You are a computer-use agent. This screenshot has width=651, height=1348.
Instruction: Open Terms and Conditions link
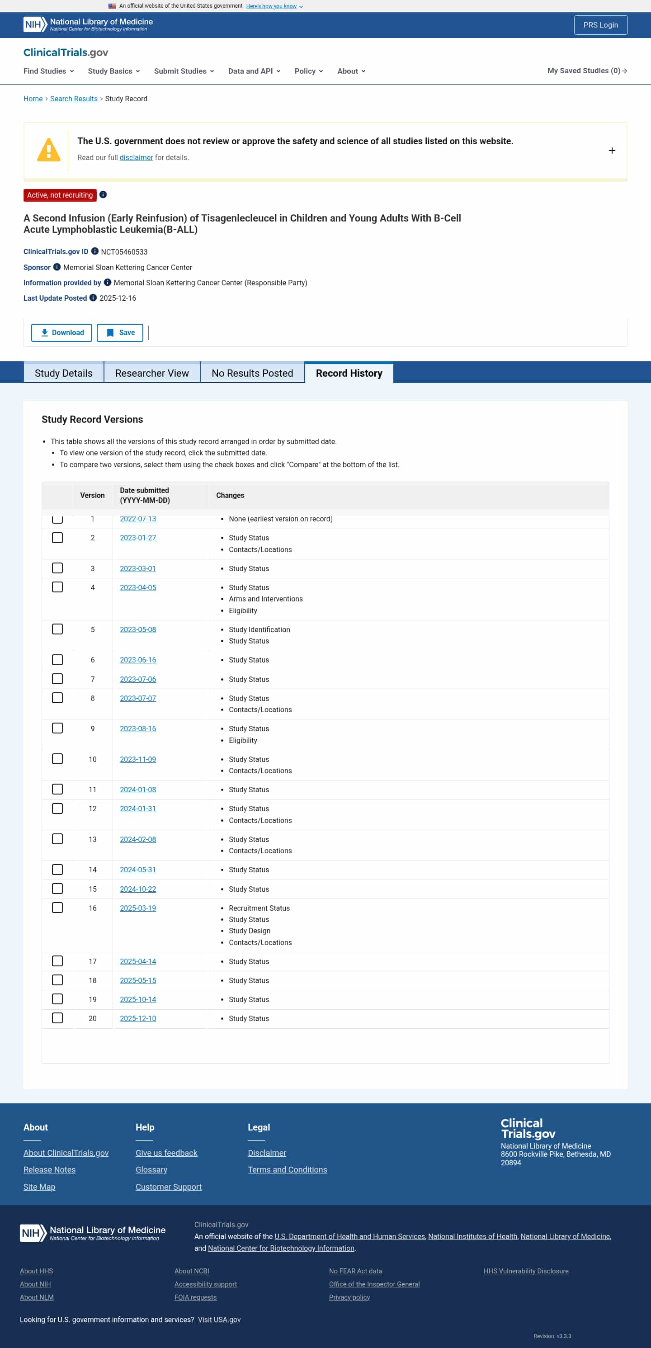point(287,1169)
